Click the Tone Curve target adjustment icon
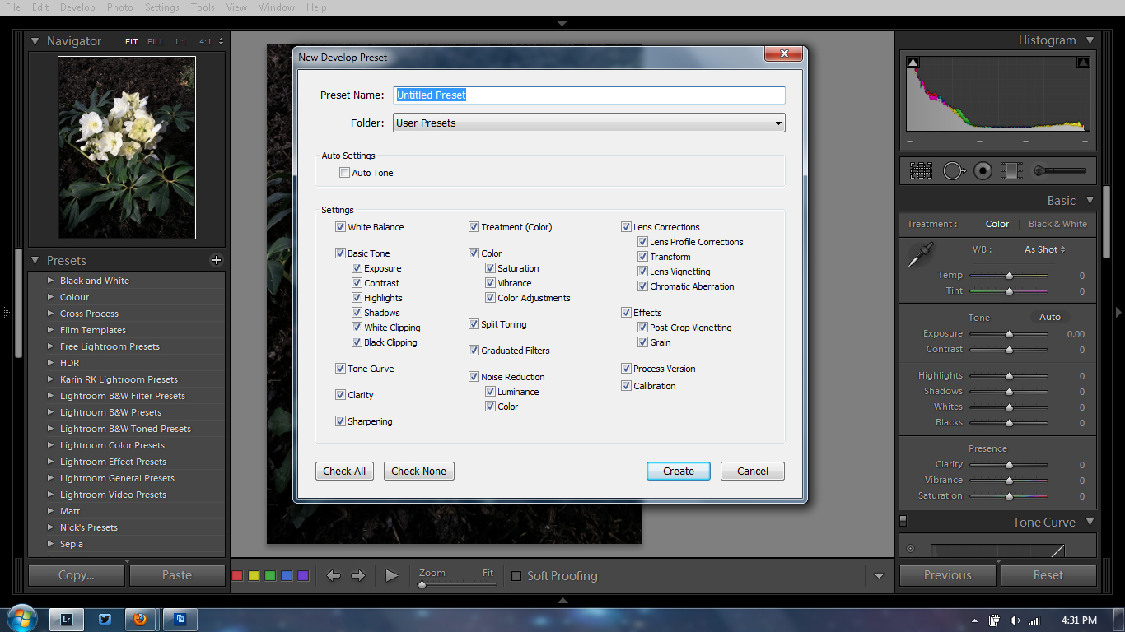 pyautogui.click(x=911, y=548)
